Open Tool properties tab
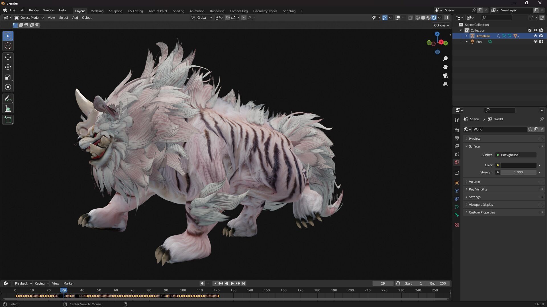The image size is (547, 307). click(457, 120)
